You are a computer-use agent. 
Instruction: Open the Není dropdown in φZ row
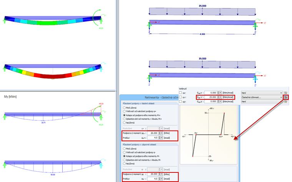[x=262, y=102]
